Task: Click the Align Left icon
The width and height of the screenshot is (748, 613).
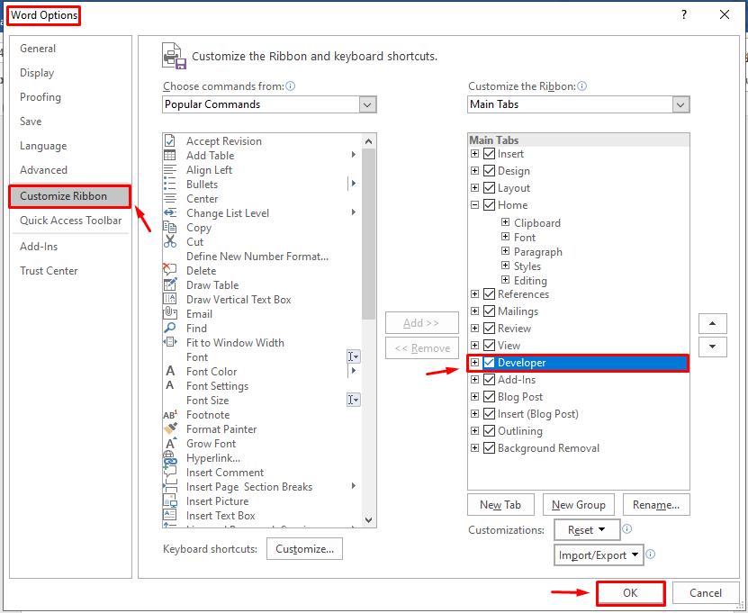Action: [169, 170]
